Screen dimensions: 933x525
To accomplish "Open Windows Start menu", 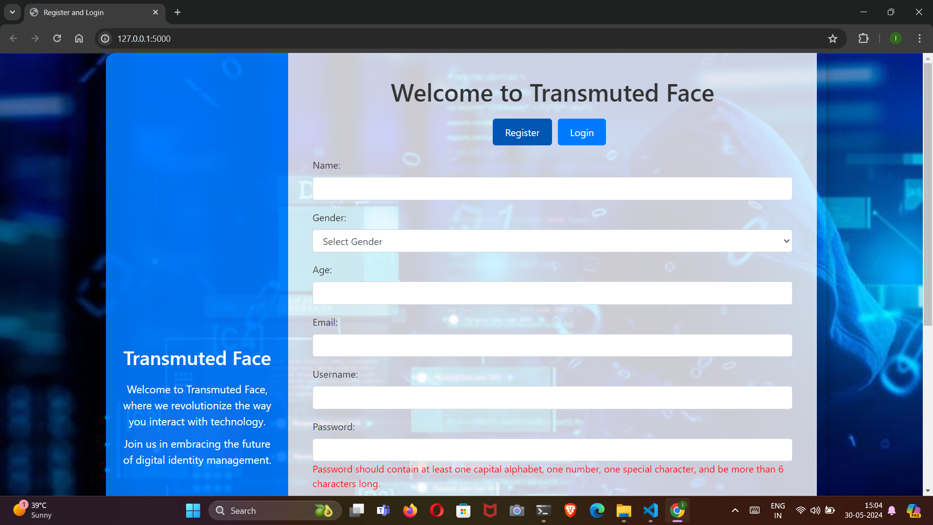I will (193, 510).
